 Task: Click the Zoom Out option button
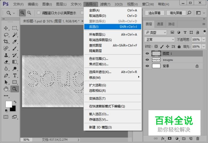[x=29, y=13]
